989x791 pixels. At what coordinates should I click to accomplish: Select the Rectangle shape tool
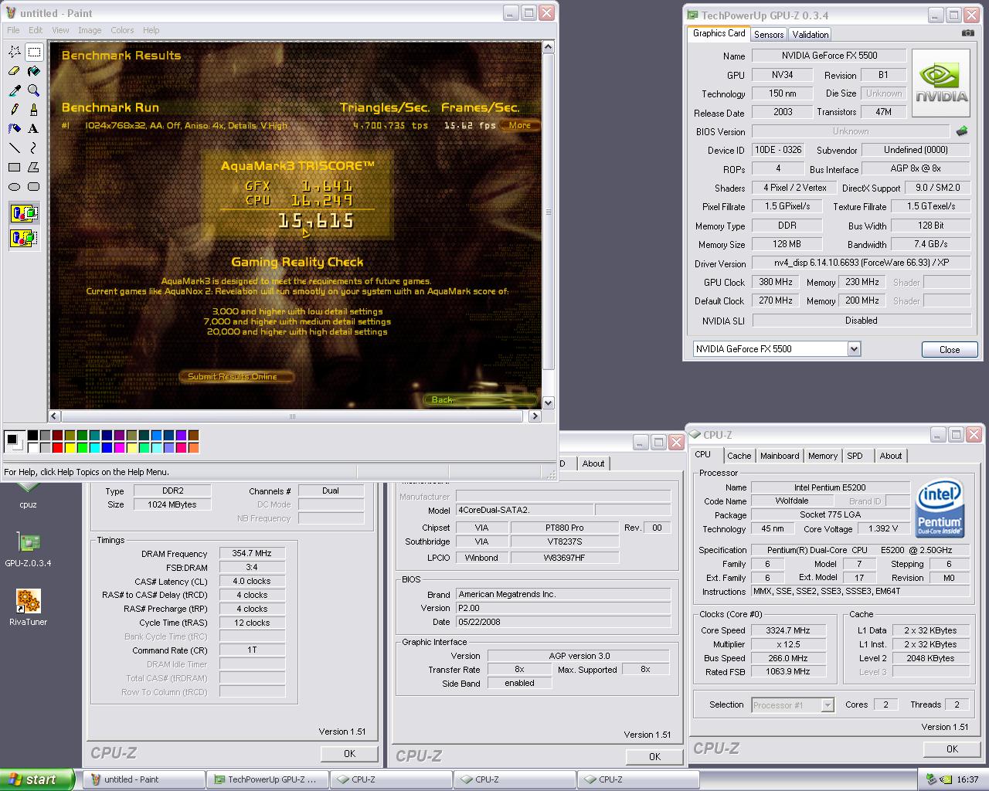15,168
